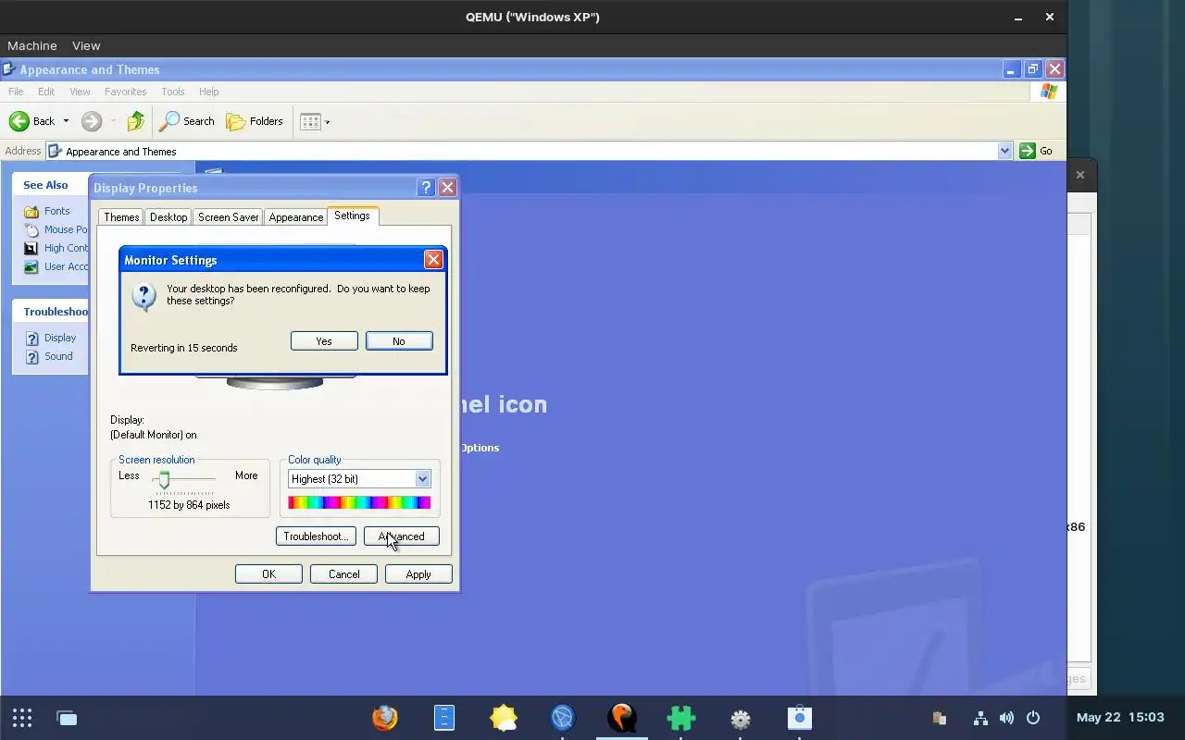The width and height of the screenshot is (1185, 740).
Task: Click the clipboard tray icon
Action: click(x=939, y=718)
